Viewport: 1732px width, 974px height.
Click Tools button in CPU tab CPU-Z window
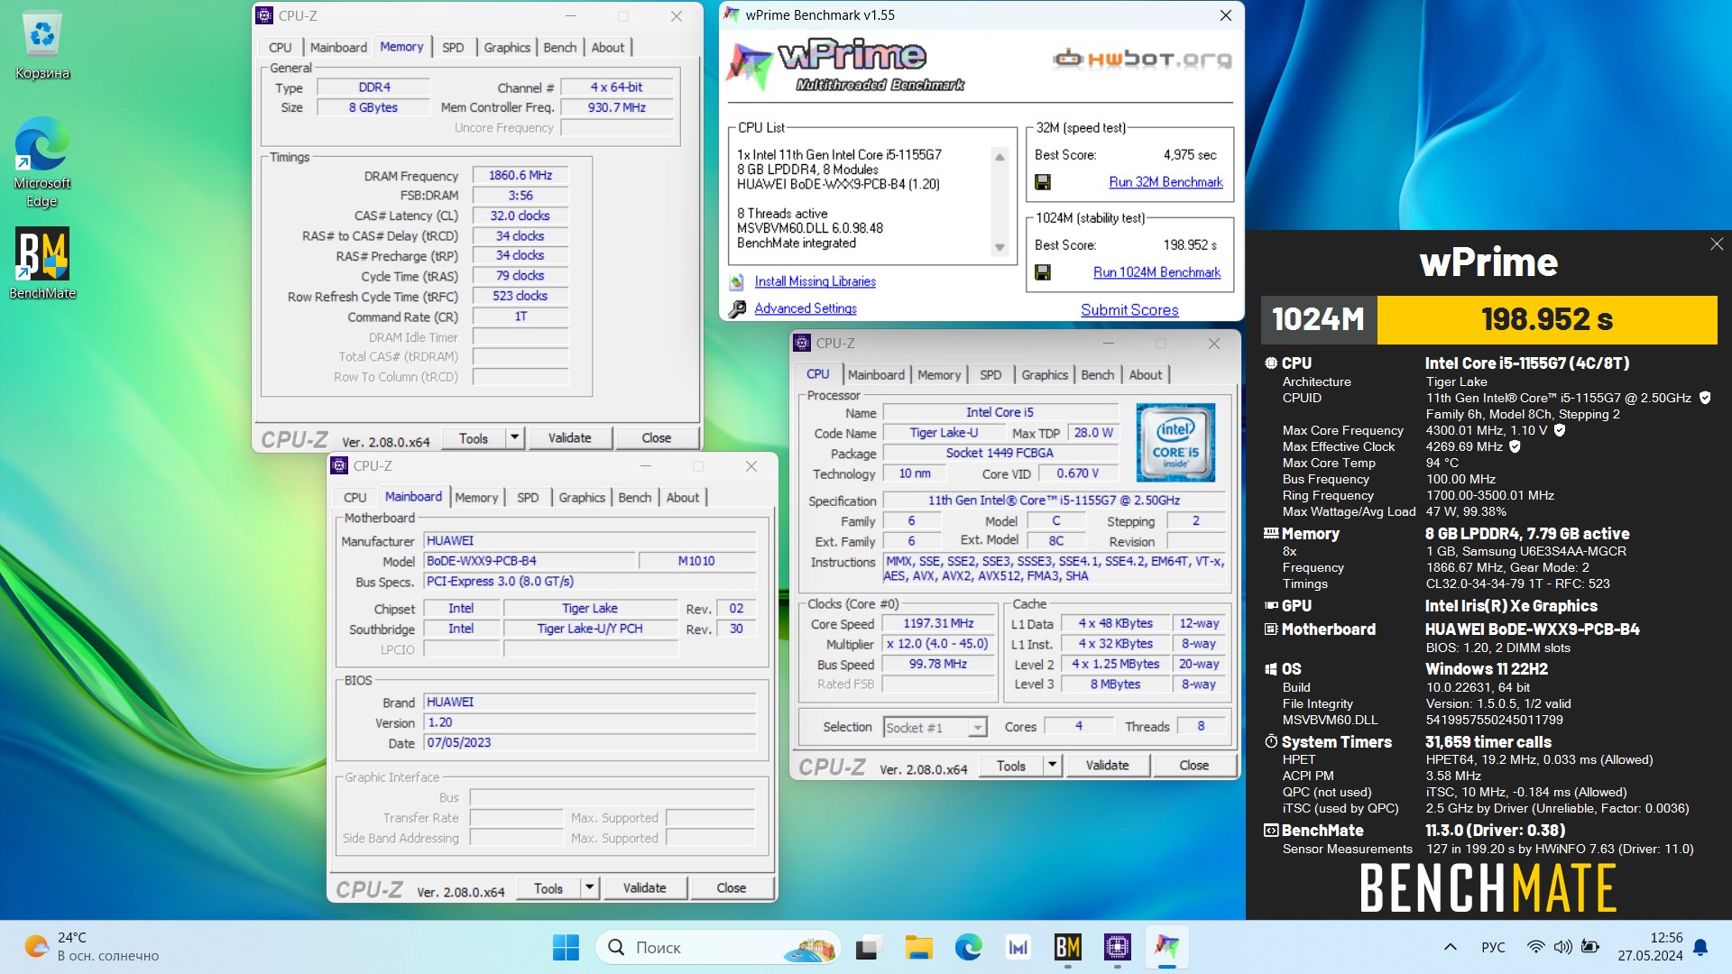pyautogui.click(x=1011, y=766)
